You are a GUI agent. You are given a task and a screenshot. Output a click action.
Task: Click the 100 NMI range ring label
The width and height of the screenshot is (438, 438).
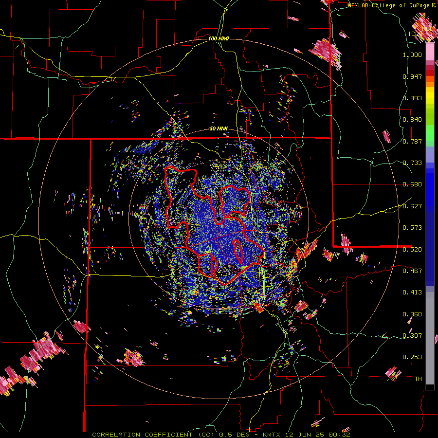pos(219,38)
